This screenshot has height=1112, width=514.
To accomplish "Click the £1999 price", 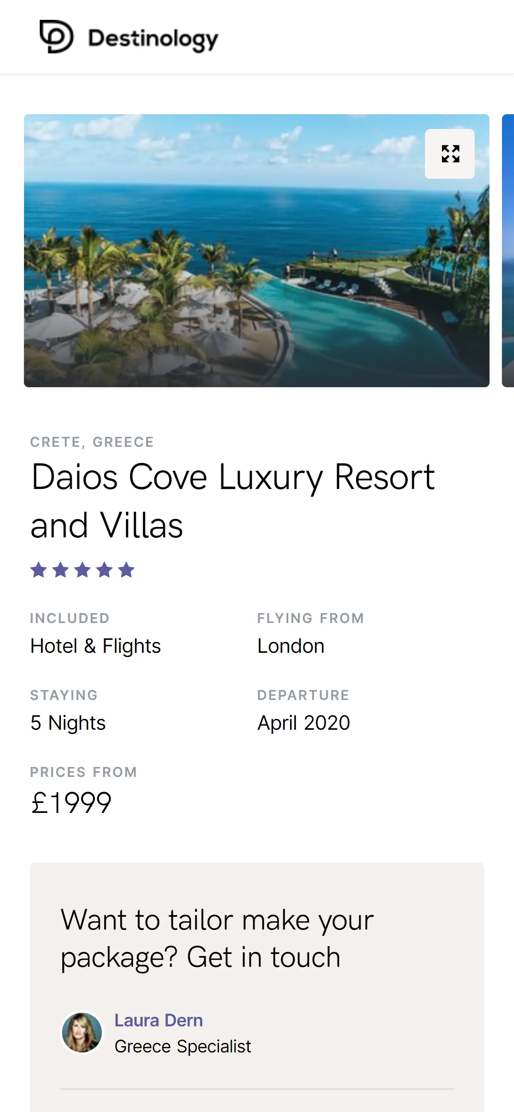I will click(x=71, y=803).
